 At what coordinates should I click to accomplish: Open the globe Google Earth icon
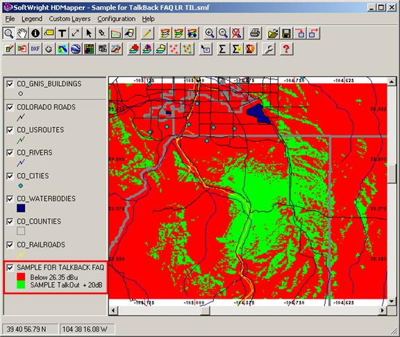click(76, 49)
